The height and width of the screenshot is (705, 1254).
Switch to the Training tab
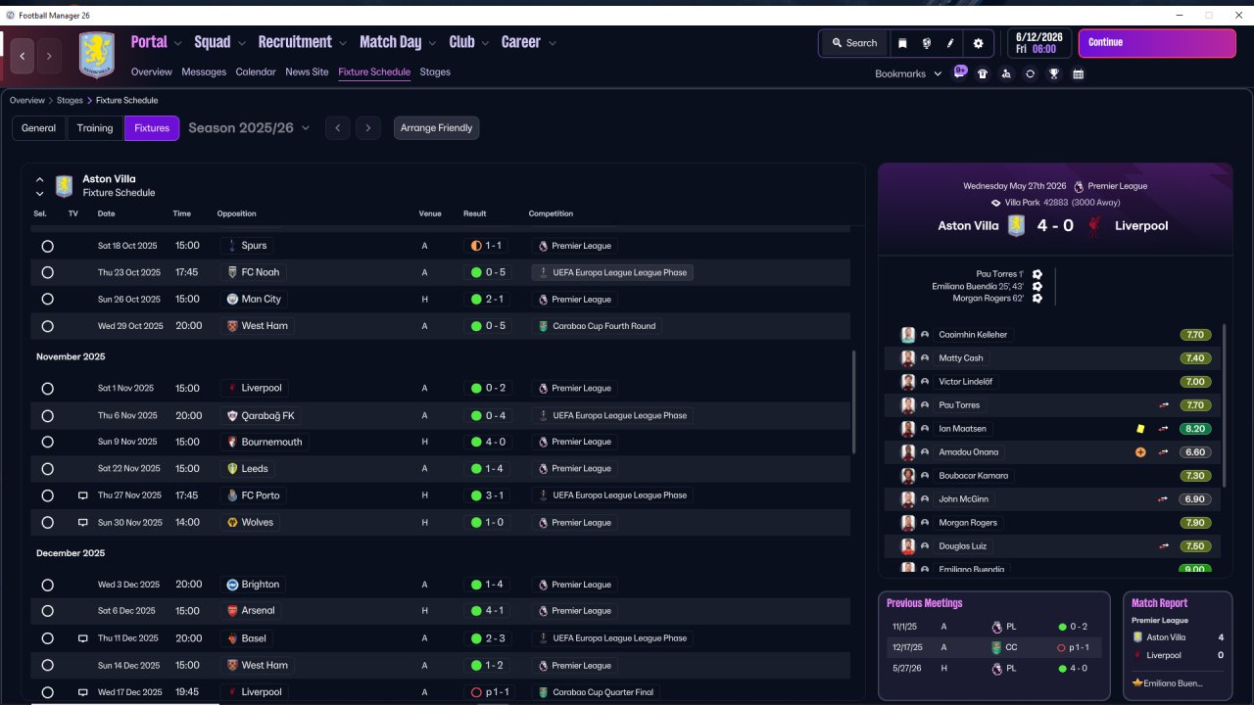[95, 128]
